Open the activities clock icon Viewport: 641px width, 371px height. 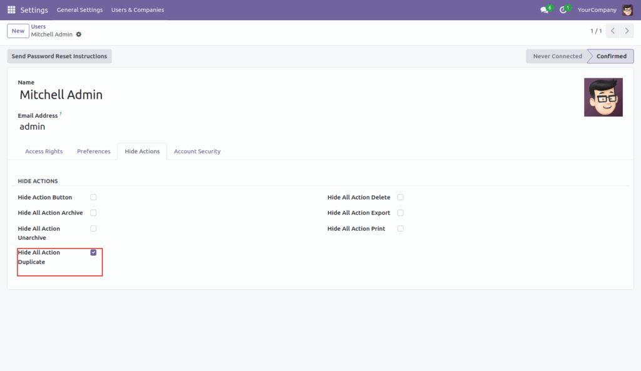pyautogui.click(x=562, y=9)
